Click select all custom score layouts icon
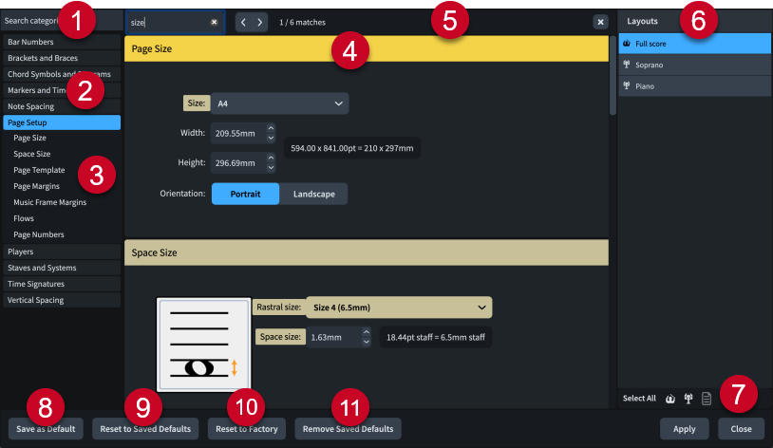The image size is (773, 448). [707, 399]
